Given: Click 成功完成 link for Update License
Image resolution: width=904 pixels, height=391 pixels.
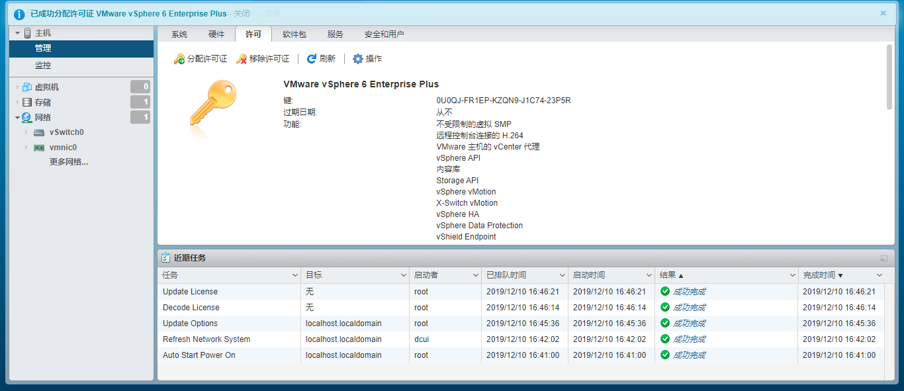Looking at the screenshot, I should (x=689, y=292).
